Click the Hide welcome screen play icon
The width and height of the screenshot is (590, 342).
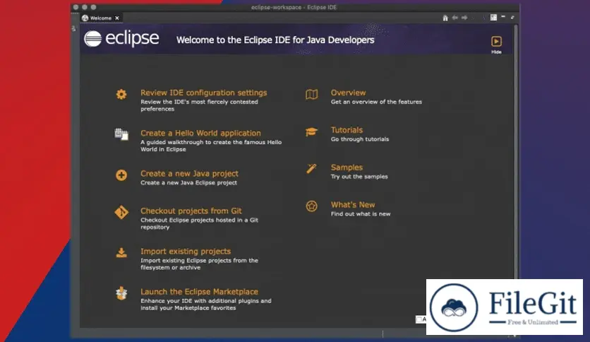[496, 41]
